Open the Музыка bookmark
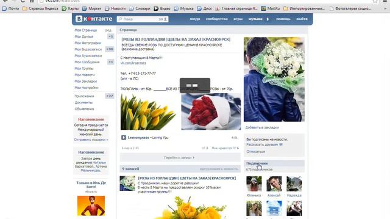Viewport: 390px width, 219px height. point(184,9)
